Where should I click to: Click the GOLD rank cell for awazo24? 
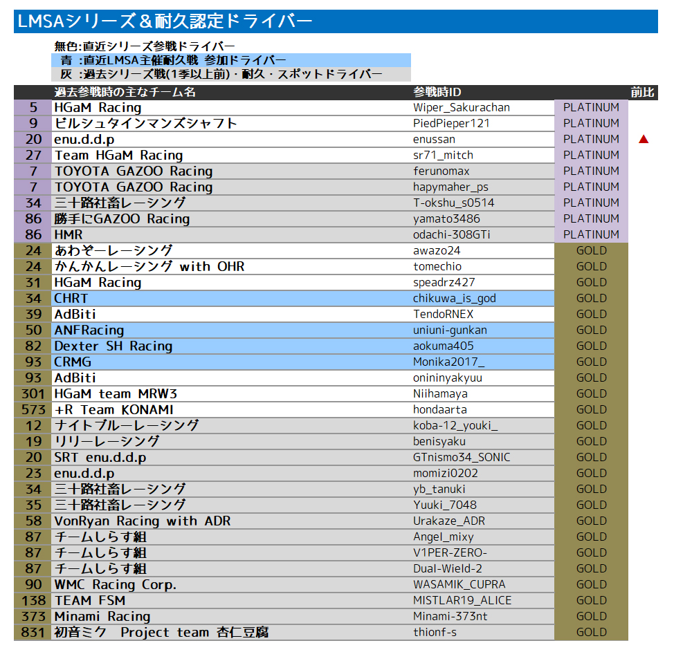pyautogui.click(x=591, y=251)
